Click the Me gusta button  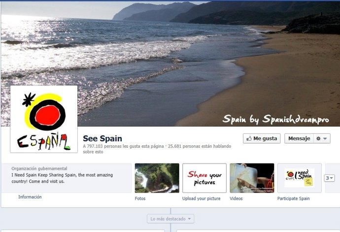coord(262,138)
